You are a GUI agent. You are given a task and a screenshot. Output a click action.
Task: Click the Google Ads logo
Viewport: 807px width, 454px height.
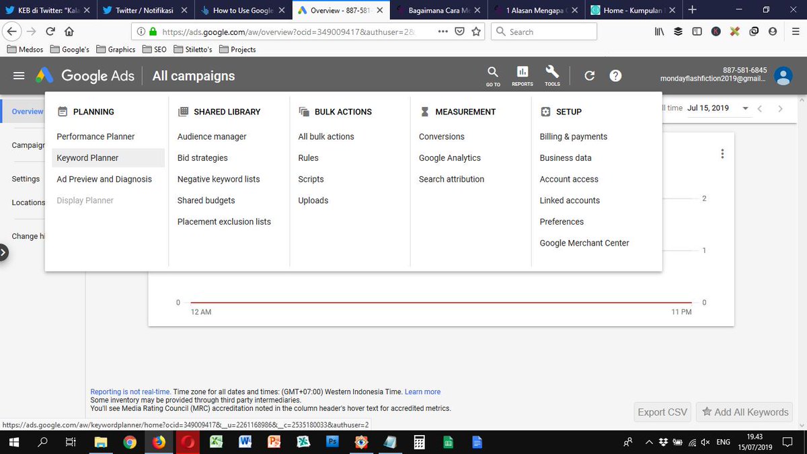coord(85,76)
